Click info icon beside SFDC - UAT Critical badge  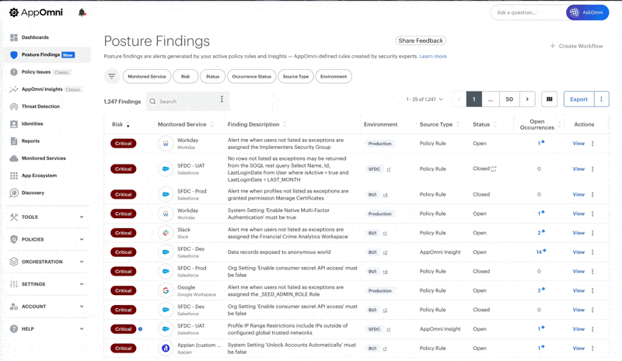(141, 329)
